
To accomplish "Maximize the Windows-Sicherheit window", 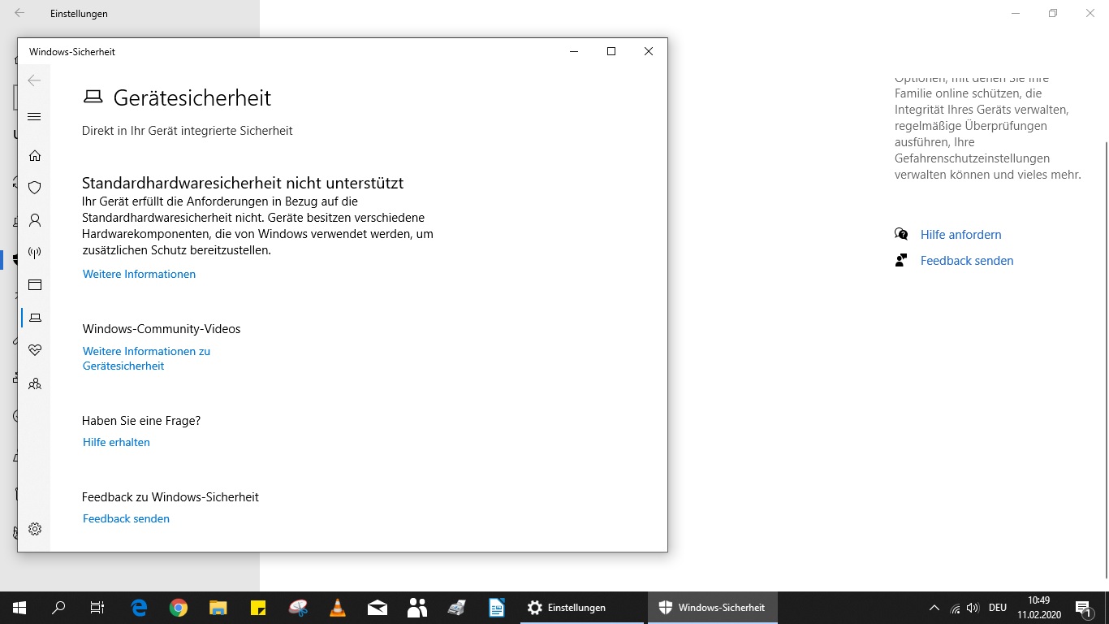I will point(611,51).
